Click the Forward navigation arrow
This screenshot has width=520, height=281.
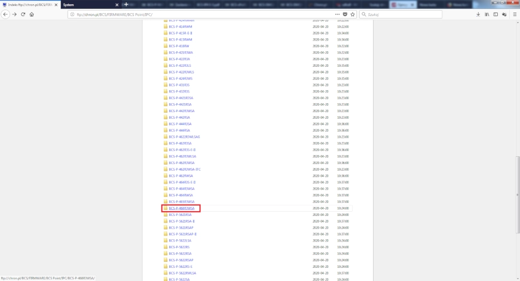point(14,14)
